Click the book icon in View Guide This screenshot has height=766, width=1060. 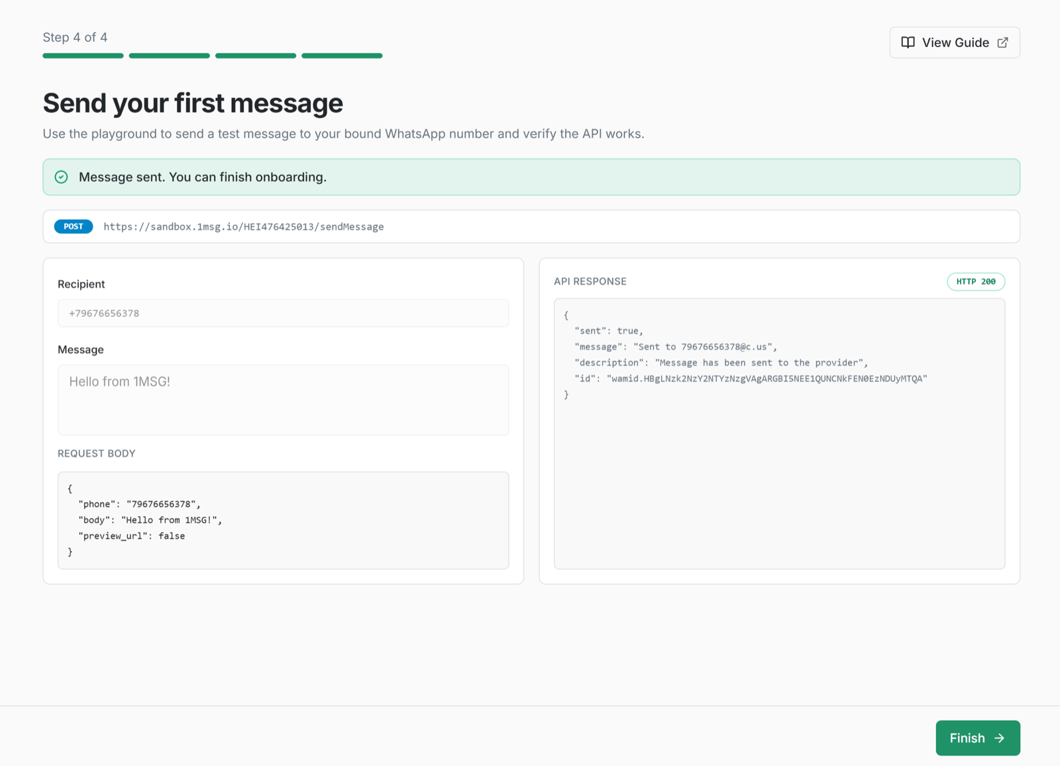point(908,42)
